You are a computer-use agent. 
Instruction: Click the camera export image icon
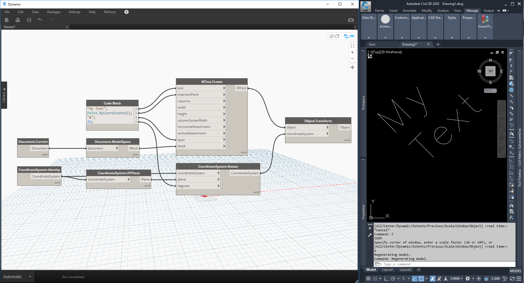click(x=351, y=20)
